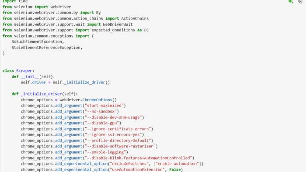Image resolution: width=306 pixels, height=172 pixels.
Task: Click the string "start-maximized"
Action: coord(104,106)
